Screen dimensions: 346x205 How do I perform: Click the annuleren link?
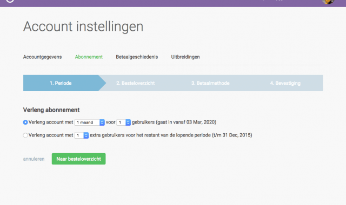click(34, 159)
